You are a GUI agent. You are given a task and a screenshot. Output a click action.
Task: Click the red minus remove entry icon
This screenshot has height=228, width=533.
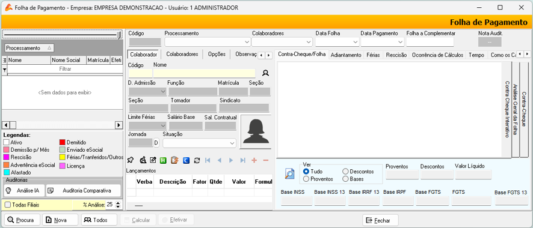pos(266,160)
